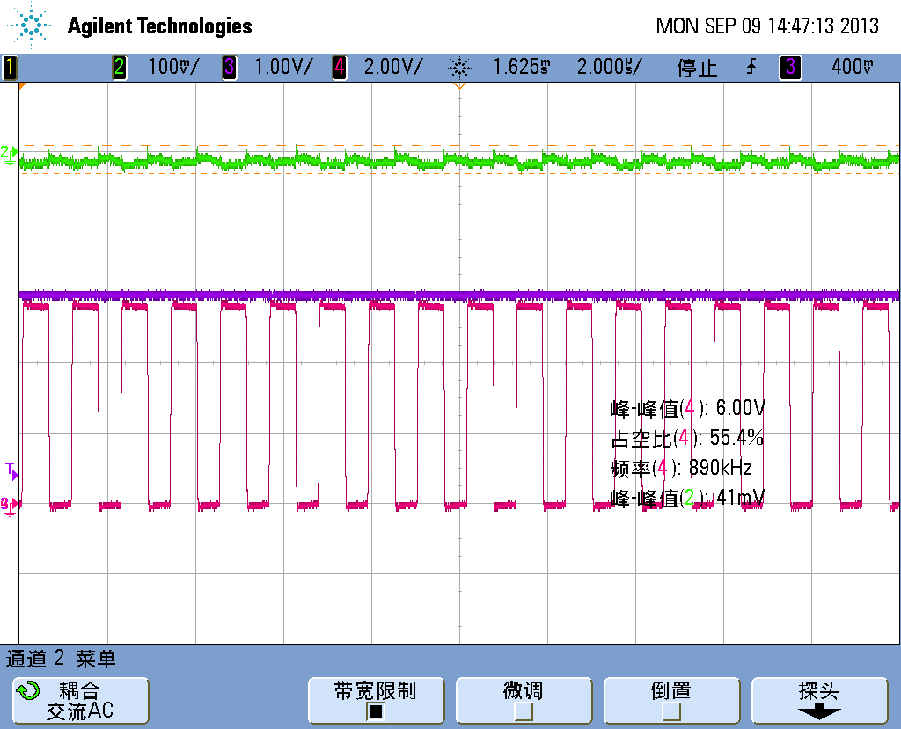Viewport: 901px width, 729px height.
Task: Click the timebase 2.000µs/ value
Action: coord(609,67)
